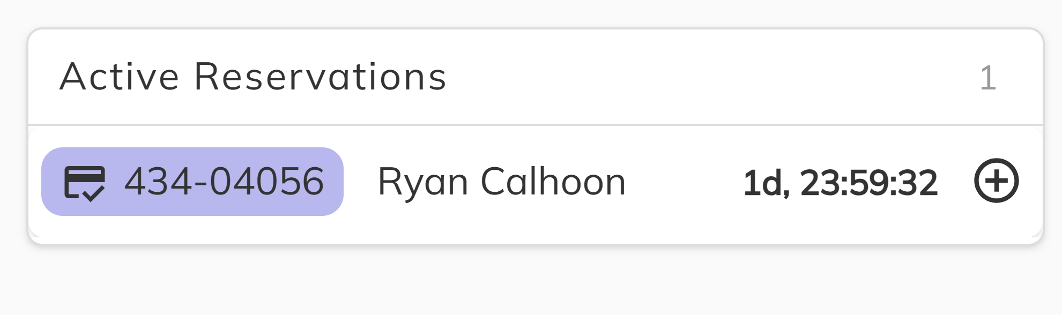Image resolution: width=1062 pixels, height=315 pixels.
Task: Click the circled plus icon
Action: click(996, 181)
